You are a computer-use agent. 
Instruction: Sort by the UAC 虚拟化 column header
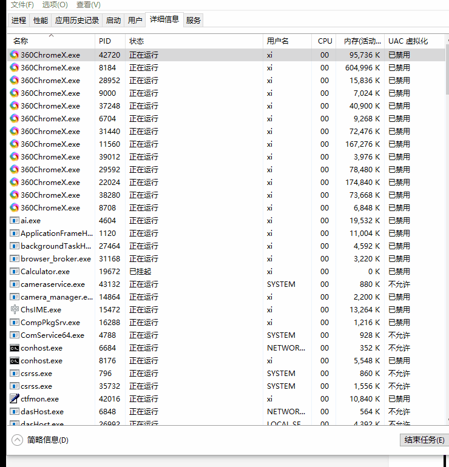(414, 41)
